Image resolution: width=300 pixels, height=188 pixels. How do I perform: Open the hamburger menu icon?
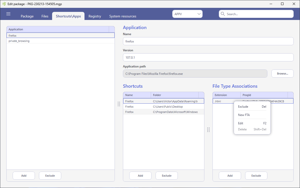point(8,14)
